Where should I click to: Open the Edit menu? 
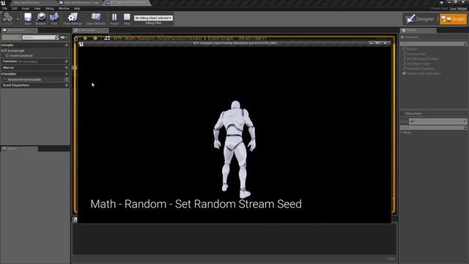pos(15,9)
